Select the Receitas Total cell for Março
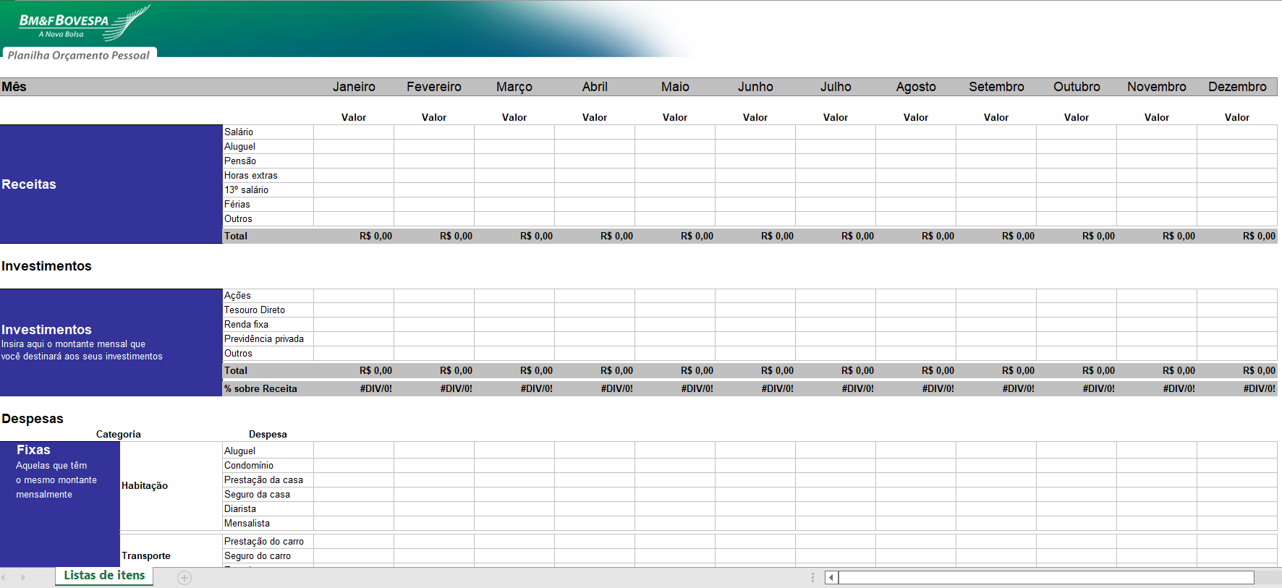Viewport: 1282px width, 588px height. tap(514, 237)
